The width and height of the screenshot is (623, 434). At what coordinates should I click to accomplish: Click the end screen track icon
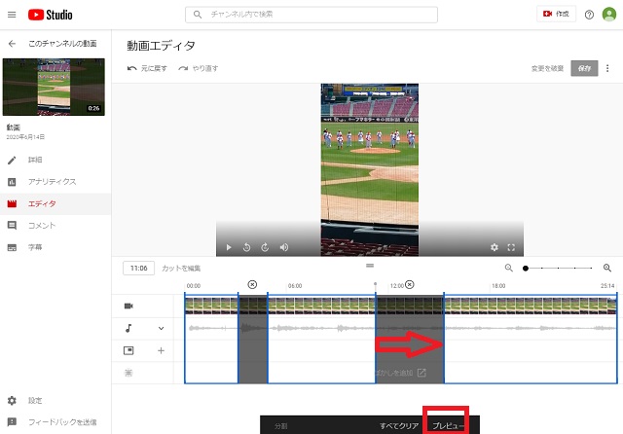[128, 350]
